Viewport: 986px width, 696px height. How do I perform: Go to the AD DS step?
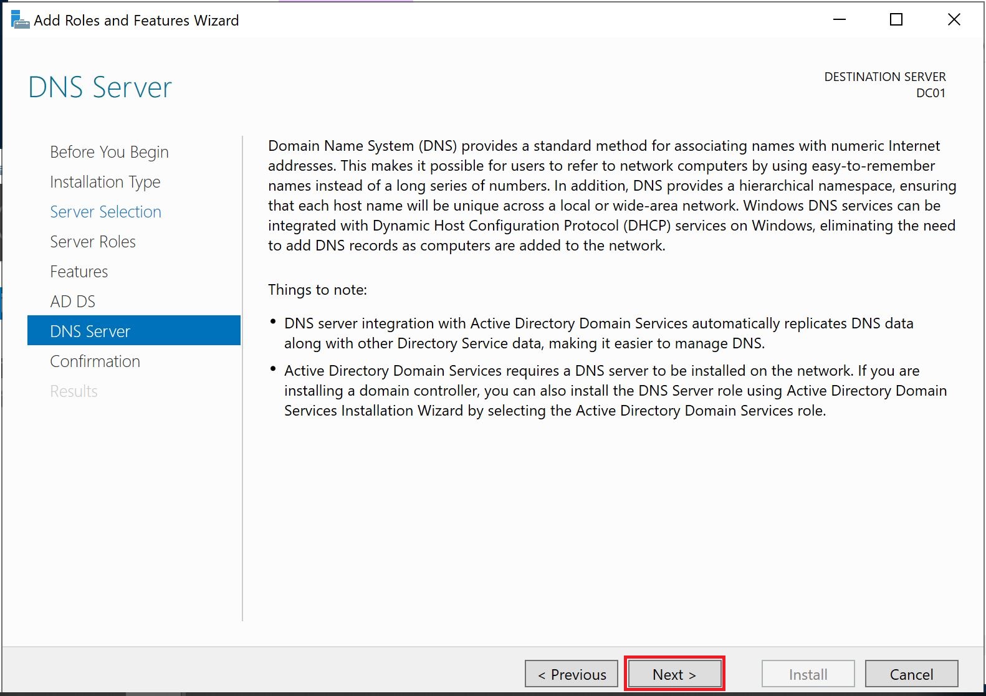pyautogui.click(x=73, y=302)
